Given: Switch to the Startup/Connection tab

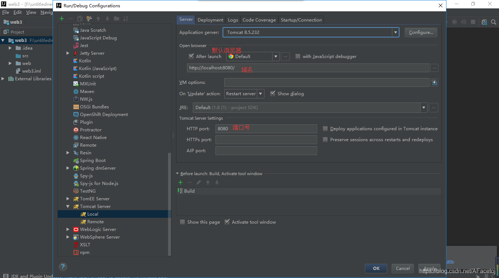Looking at the screenshot, I should coord(301,20).
